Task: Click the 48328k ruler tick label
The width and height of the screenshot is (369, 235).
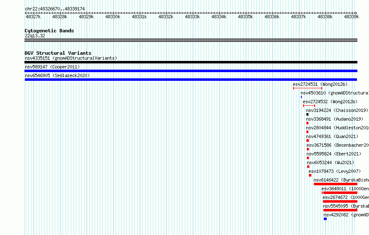Action: coord(60,17)
